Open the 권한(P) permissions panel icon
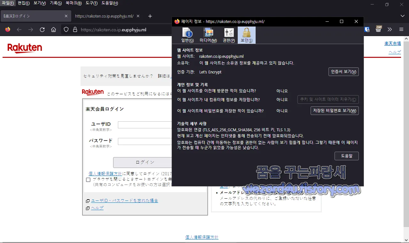The width and height of the screenshot is (409, 243). click(x=229, y=34)
